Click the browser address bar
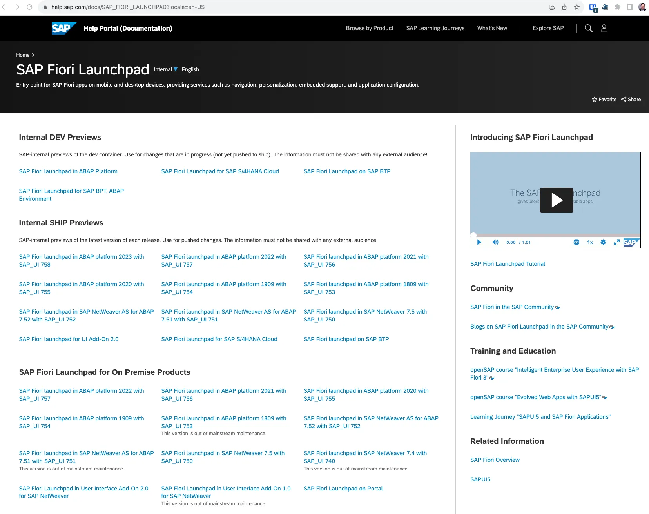The width and height of the screenshot is (649, 514). click(x=274, y=7)
